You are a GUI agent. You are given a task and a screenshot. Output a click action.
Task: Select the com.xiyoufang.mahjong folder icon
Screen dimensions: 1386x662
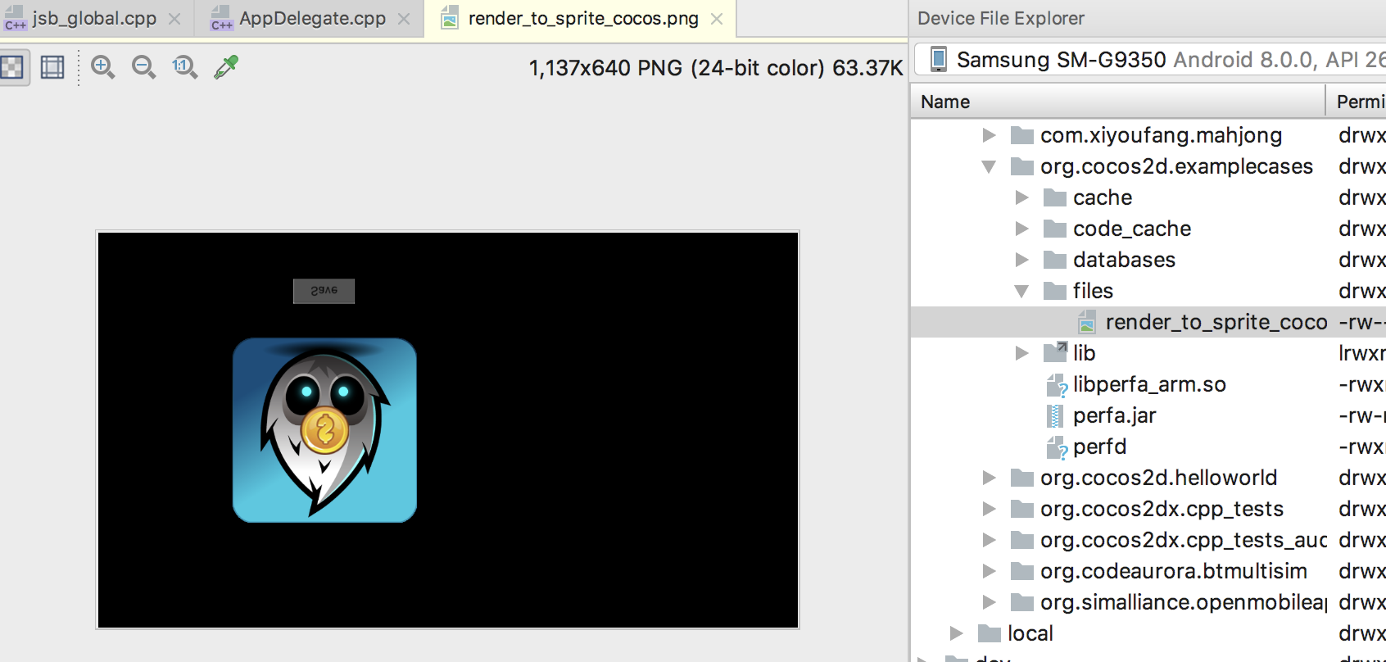(x=1021, y=135)
